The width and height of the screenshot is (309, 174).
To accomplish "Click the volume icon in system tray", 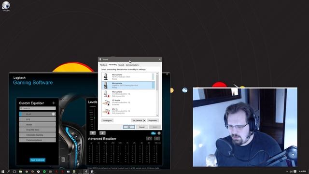I will tap(291, 172).
